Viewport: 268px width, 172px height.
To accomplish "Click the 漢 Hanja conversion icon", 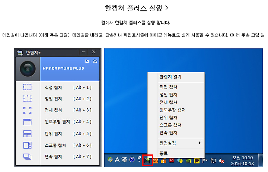I will point(124,160).
